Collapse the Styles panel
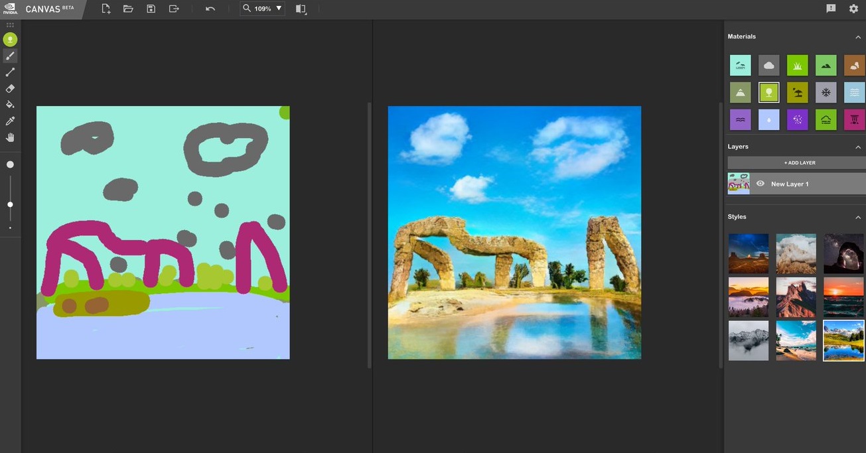The image size is (866, 453). tap(858, 218)
